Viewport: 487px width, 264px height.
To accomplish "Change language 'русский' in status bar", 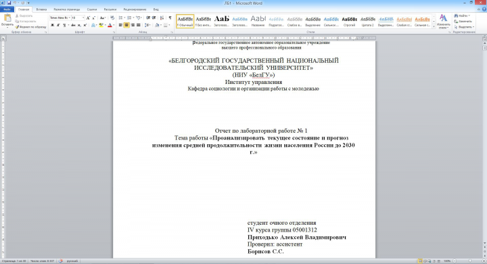I will click(72, 261).
